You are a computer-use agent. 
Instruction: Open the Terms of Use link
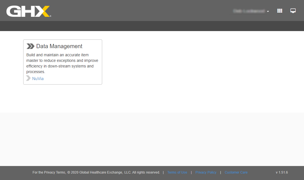click(x=177, y=172)
